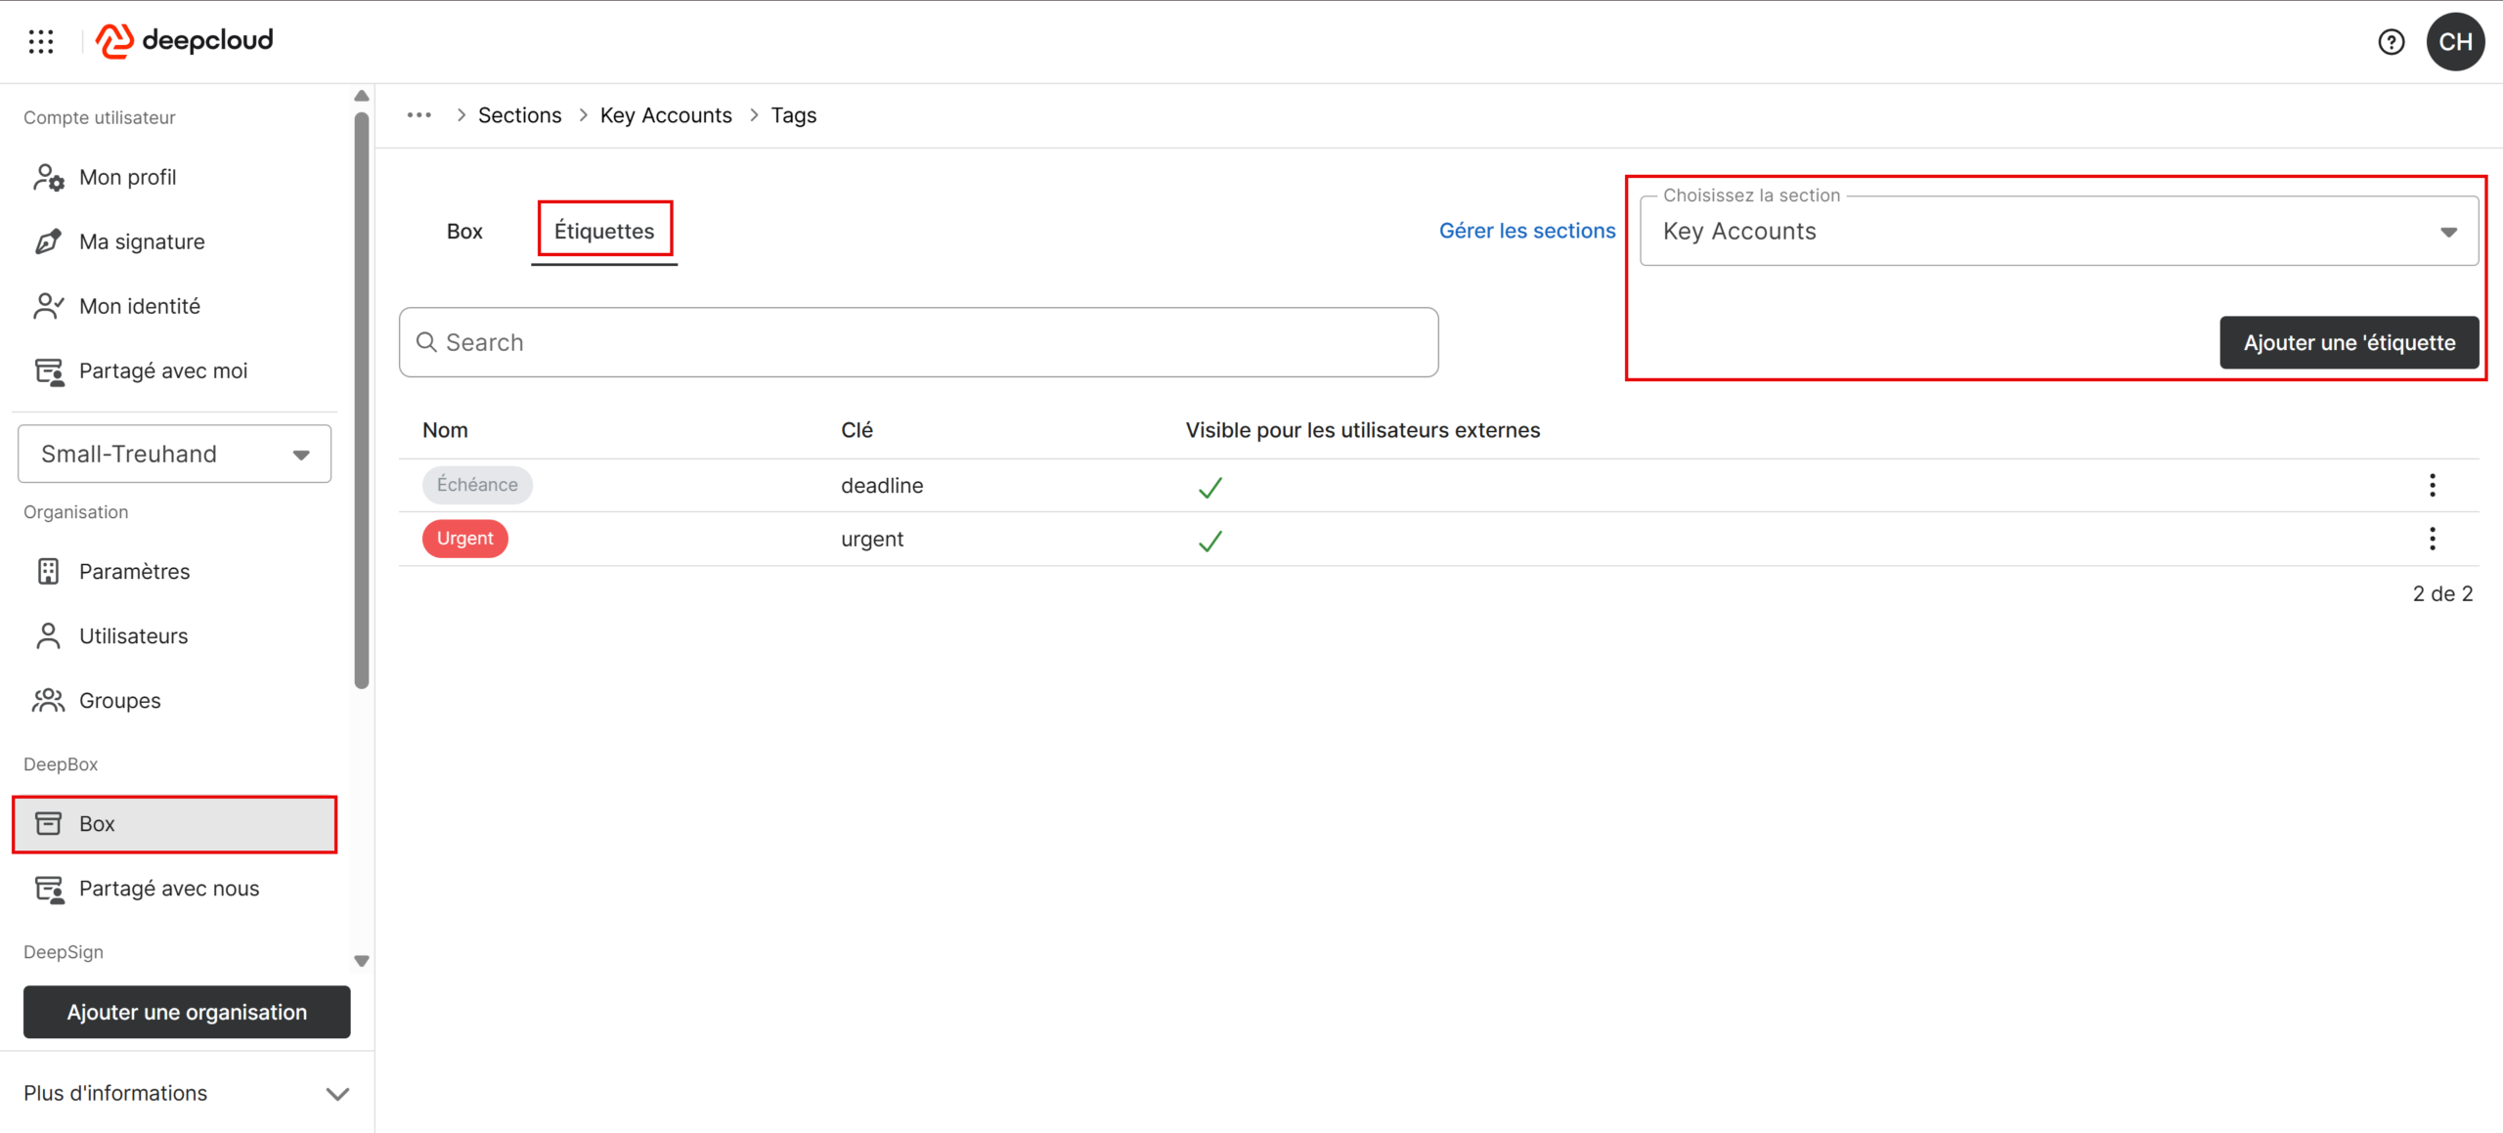Expand Plus d'informations chevron

pyautogui.click(x=337, y=1094)
